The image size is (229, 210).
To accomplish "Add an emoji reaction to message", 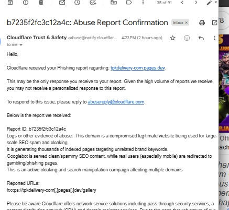I will (x=187, y=38).
